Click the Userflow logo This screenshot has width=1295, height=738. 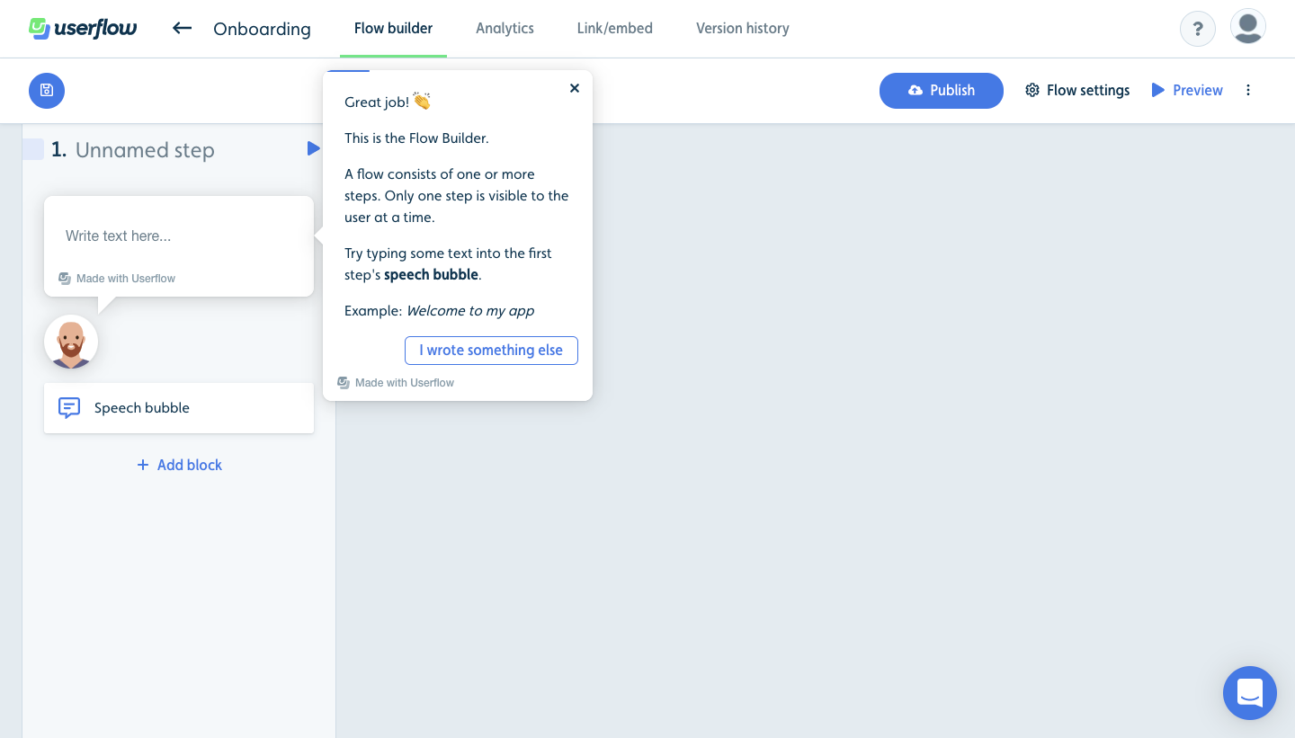point(83,28)
